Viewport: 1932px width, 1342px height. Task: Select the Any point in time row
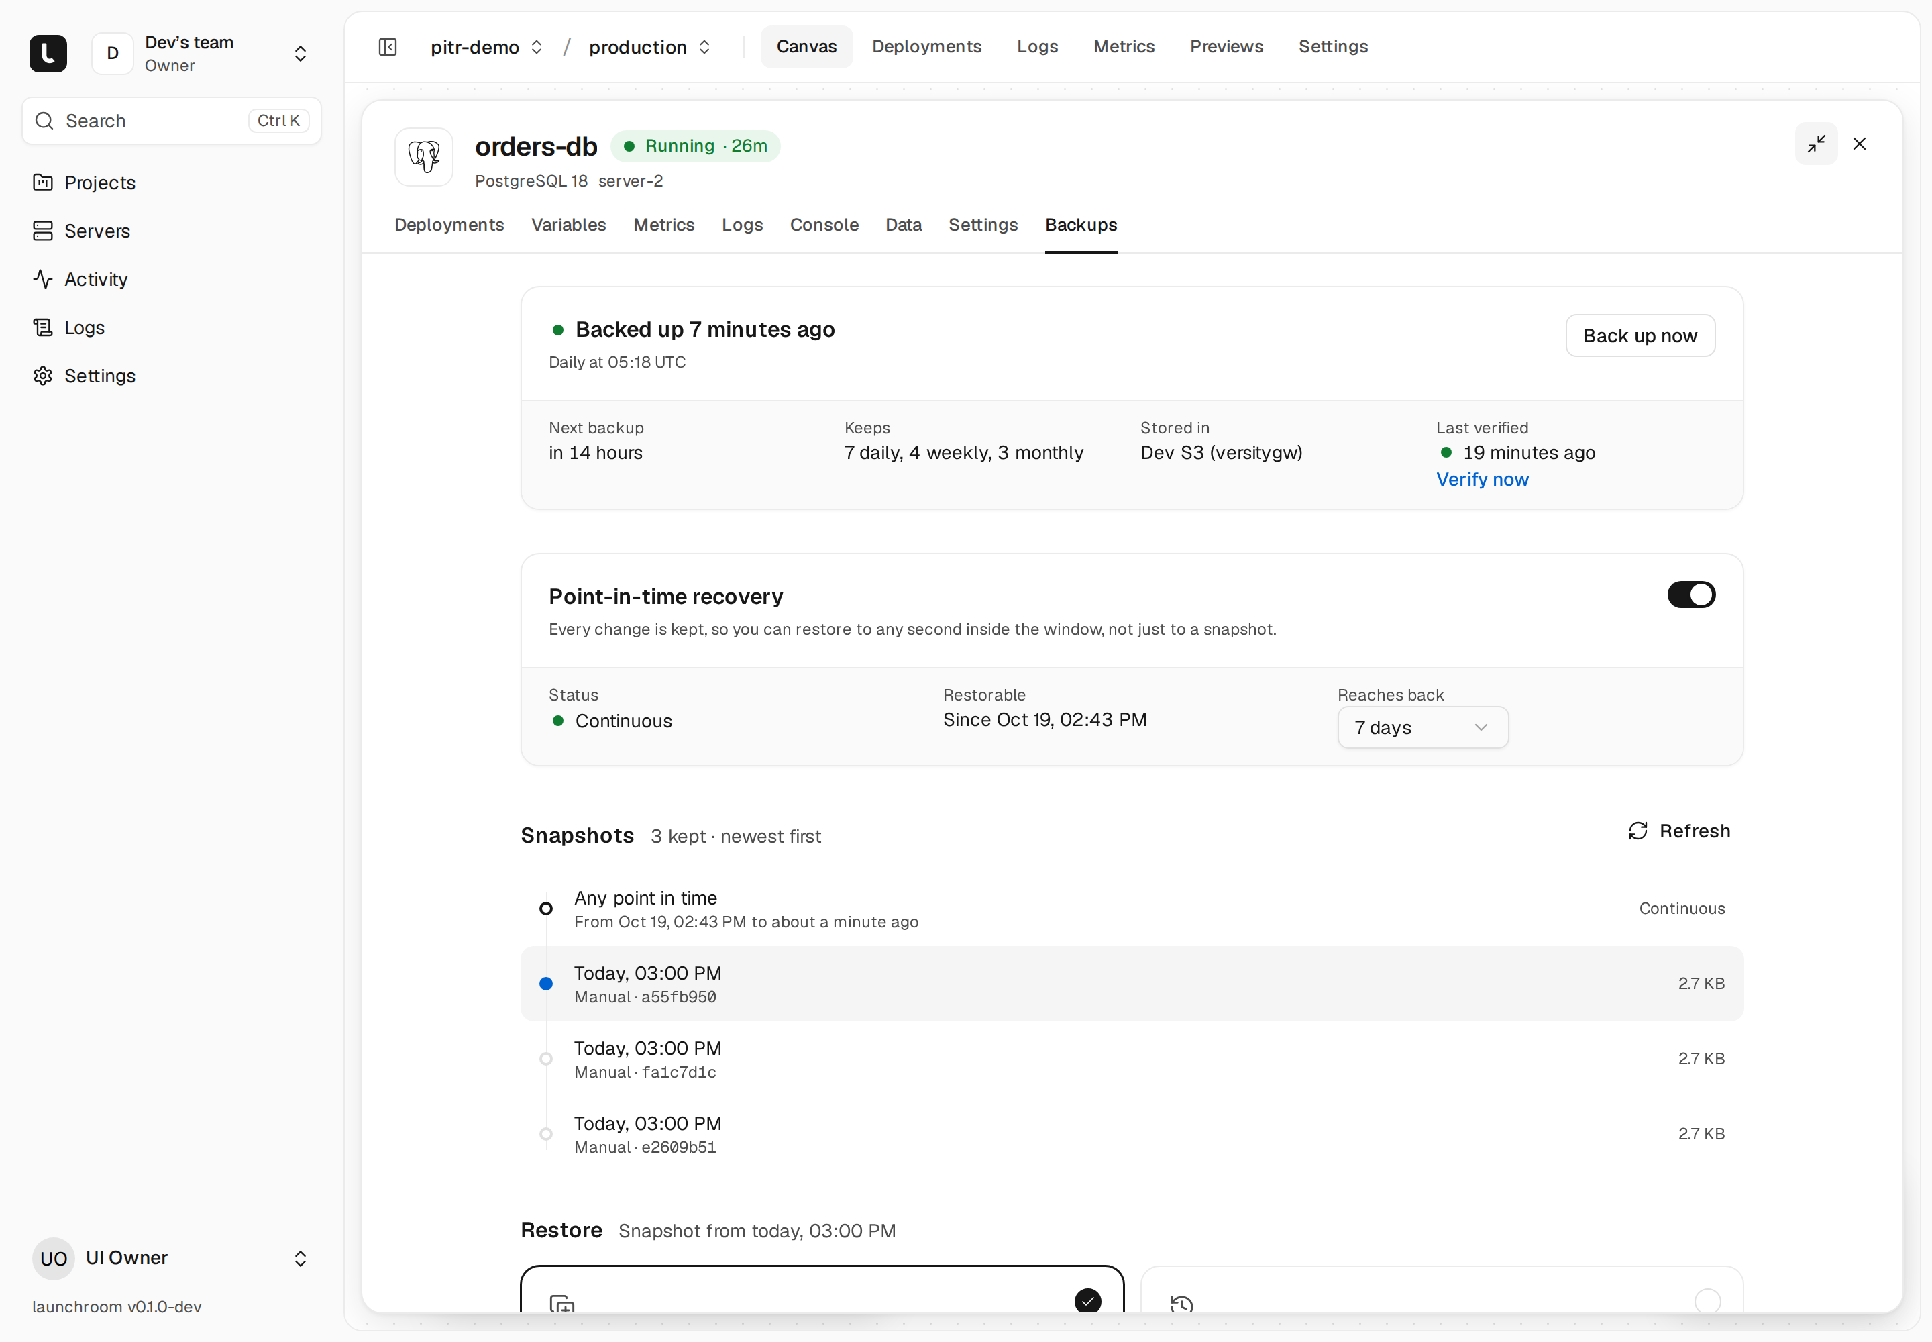[1132, 909]
